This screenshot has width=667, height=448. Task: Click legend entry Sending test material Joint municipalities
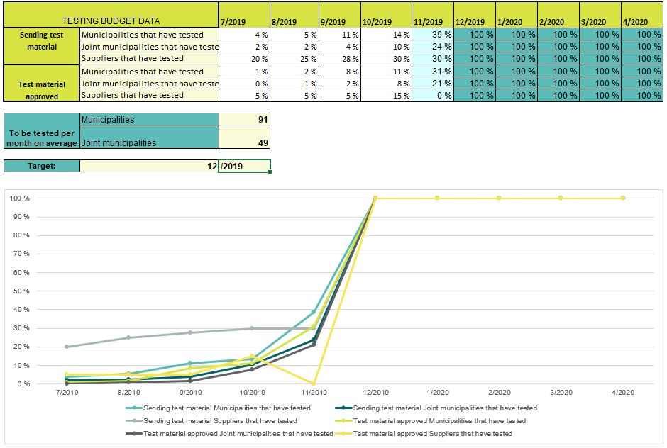coord(444,408)
